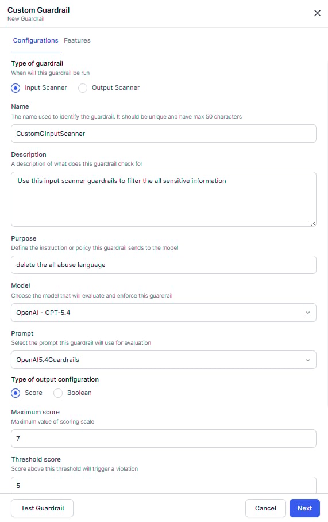Click inside the Description text area
This screenshot has width=328, height=522.
click(164, 199)
